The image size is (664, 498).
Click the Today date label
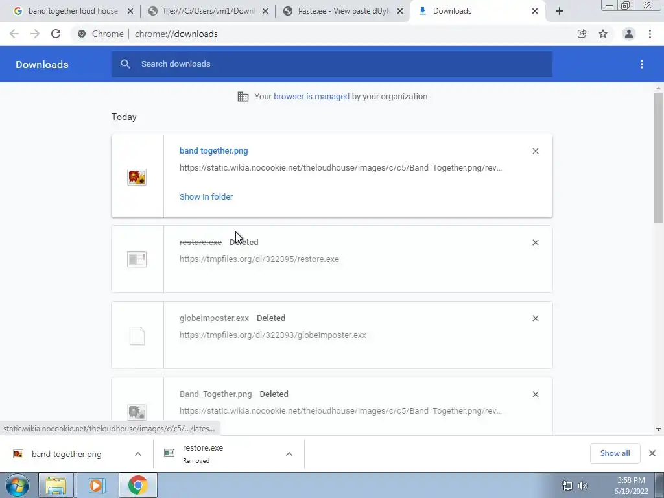tap(124, 117)
